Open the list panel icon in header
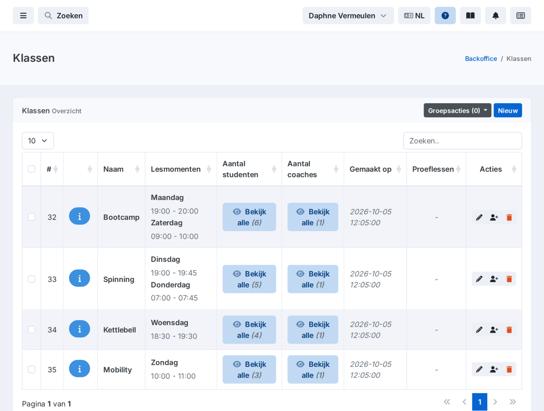Screen dimensions: 544x411 (x=521, y=16)
